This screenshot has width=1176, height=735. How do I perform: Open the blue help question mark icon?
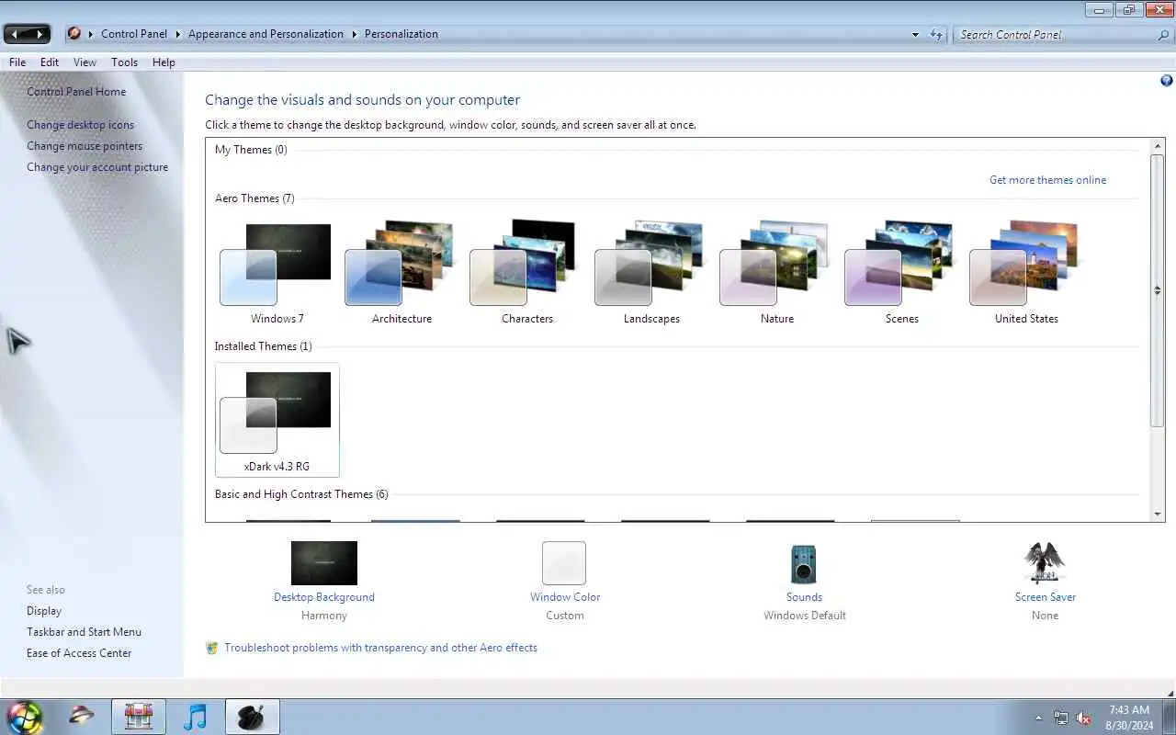[1167, 81]
